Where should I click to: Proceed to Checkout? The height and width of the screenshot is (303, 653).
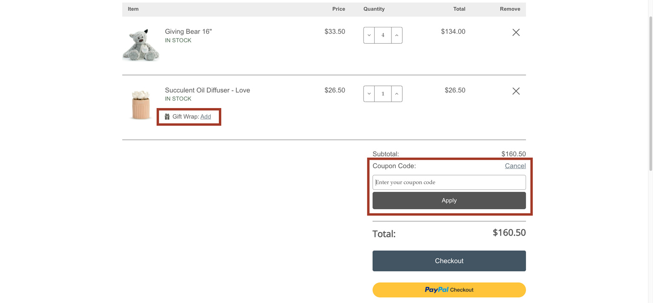pyautogui.click(x=448, y=260)
